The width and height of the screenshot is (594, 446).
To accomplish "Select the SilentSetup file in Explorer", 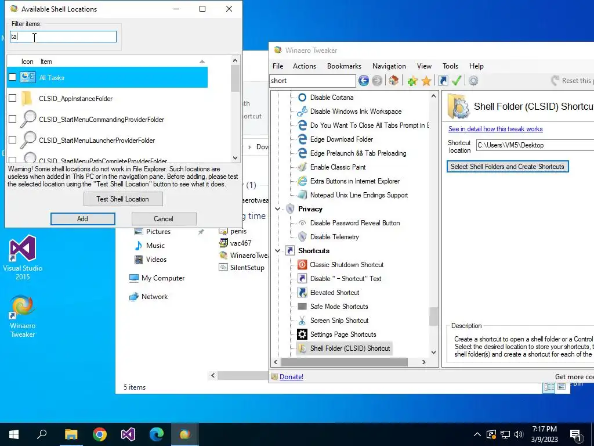I will pyautogui.click(x=242, y=267).
